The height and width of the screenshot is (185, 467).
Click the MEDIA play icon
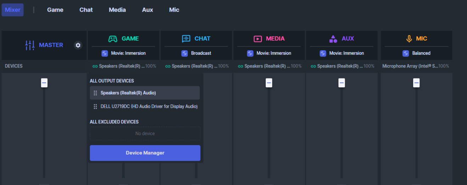coord(258,39)
